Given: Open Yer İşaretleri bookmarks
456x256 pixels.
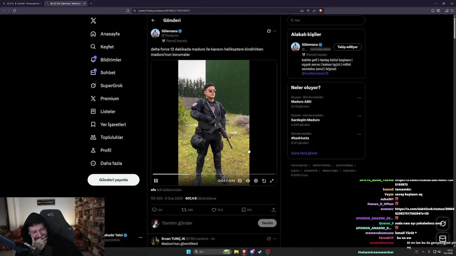Looking at the screenshot, I should [x=108, y=124].
